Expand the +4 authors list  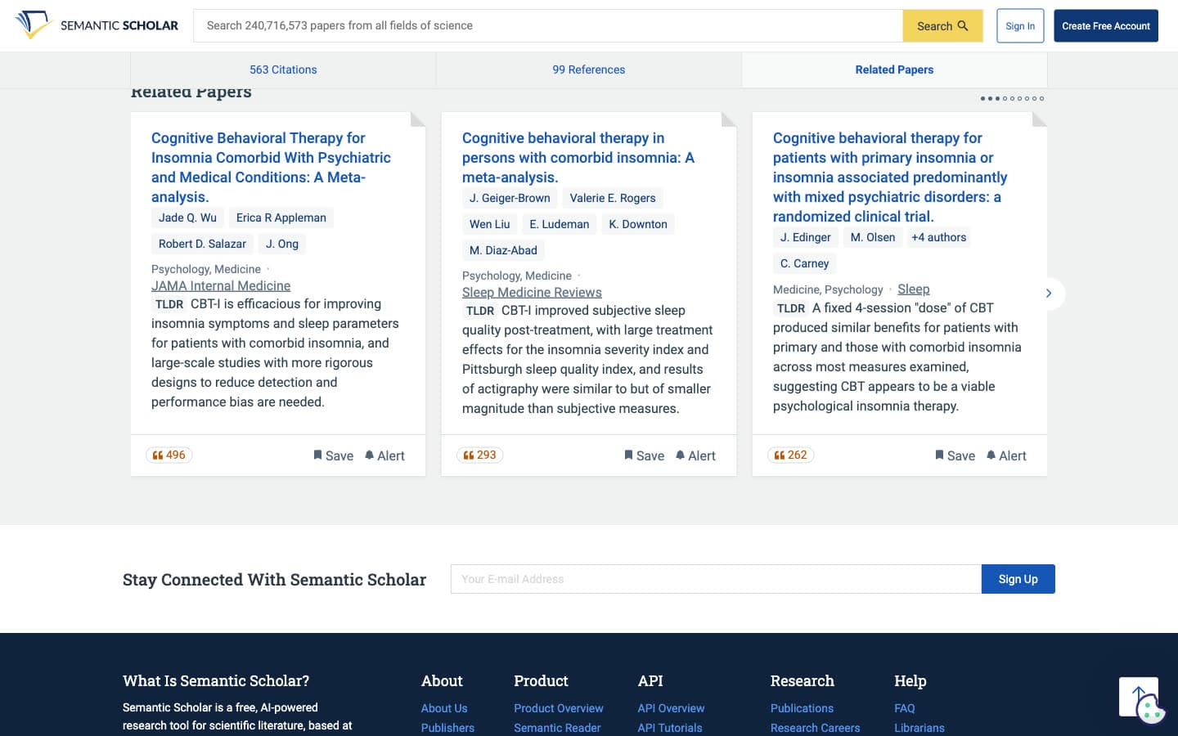[x=938, y=237]
